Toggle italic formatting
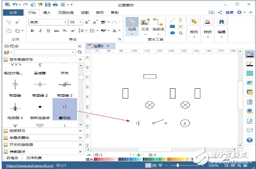 (x=40, y=31)
